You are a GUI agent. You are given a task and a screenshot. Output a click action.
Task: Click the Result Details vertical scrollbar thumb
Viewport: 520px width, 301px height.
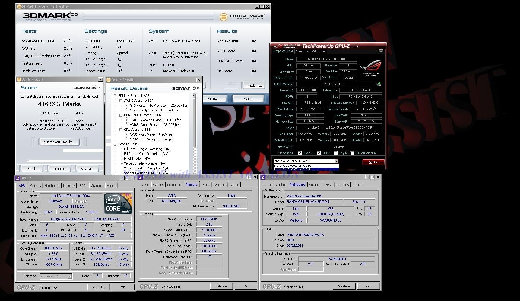194,123
